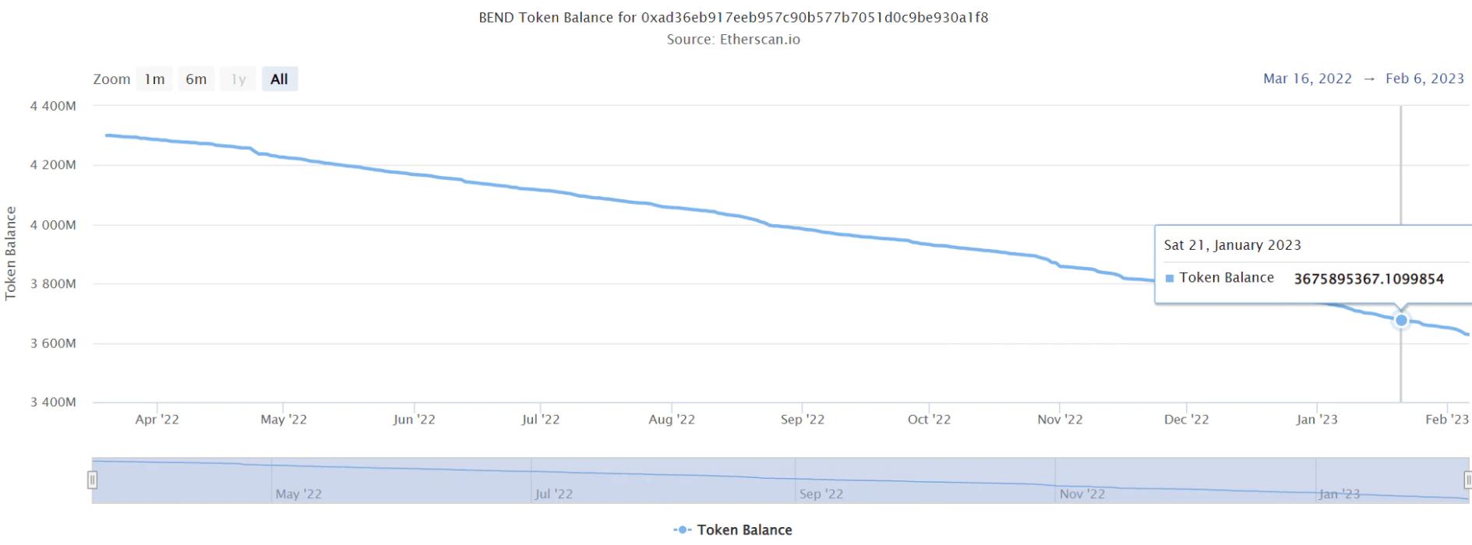This screenshot has height=545, width=1472.
Task: Click the legend's blue line marker icon
Action: point(682,530)
